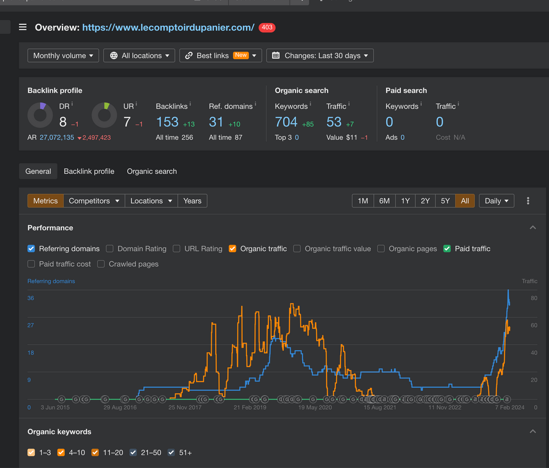Open the hamburger sidebar menu
Viewport: 549px width, 468px height.
tap(23, 27)
